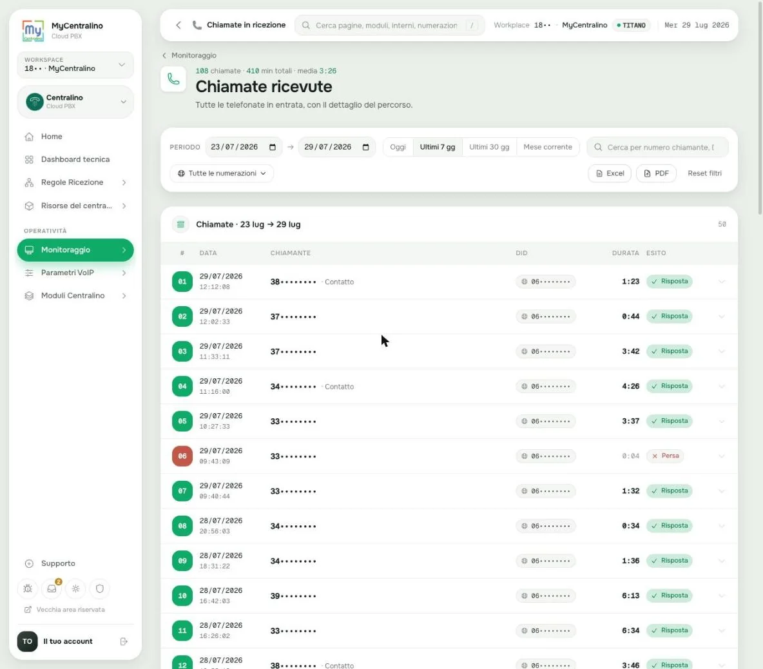
Task: Click the back arrow in top bar
Action: coord(179,25)
